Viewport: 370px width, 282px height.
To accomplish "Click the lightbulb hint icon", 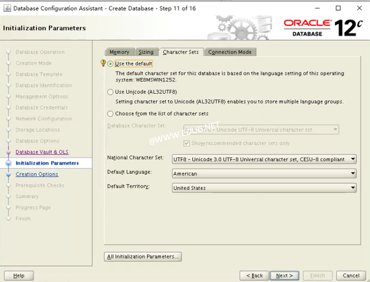I will tap(103, 63).
